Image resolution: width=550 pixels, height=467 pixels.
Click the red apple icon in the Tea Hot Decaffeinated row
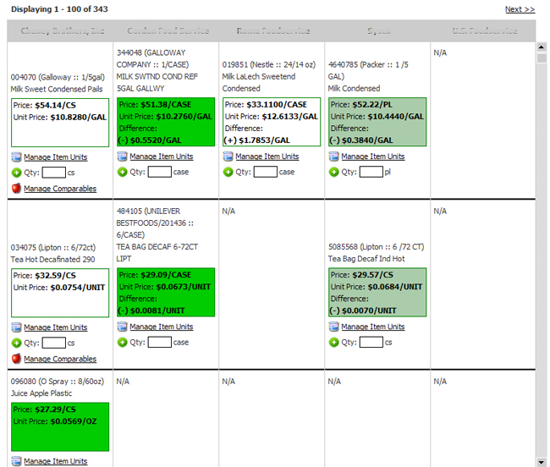16,359
